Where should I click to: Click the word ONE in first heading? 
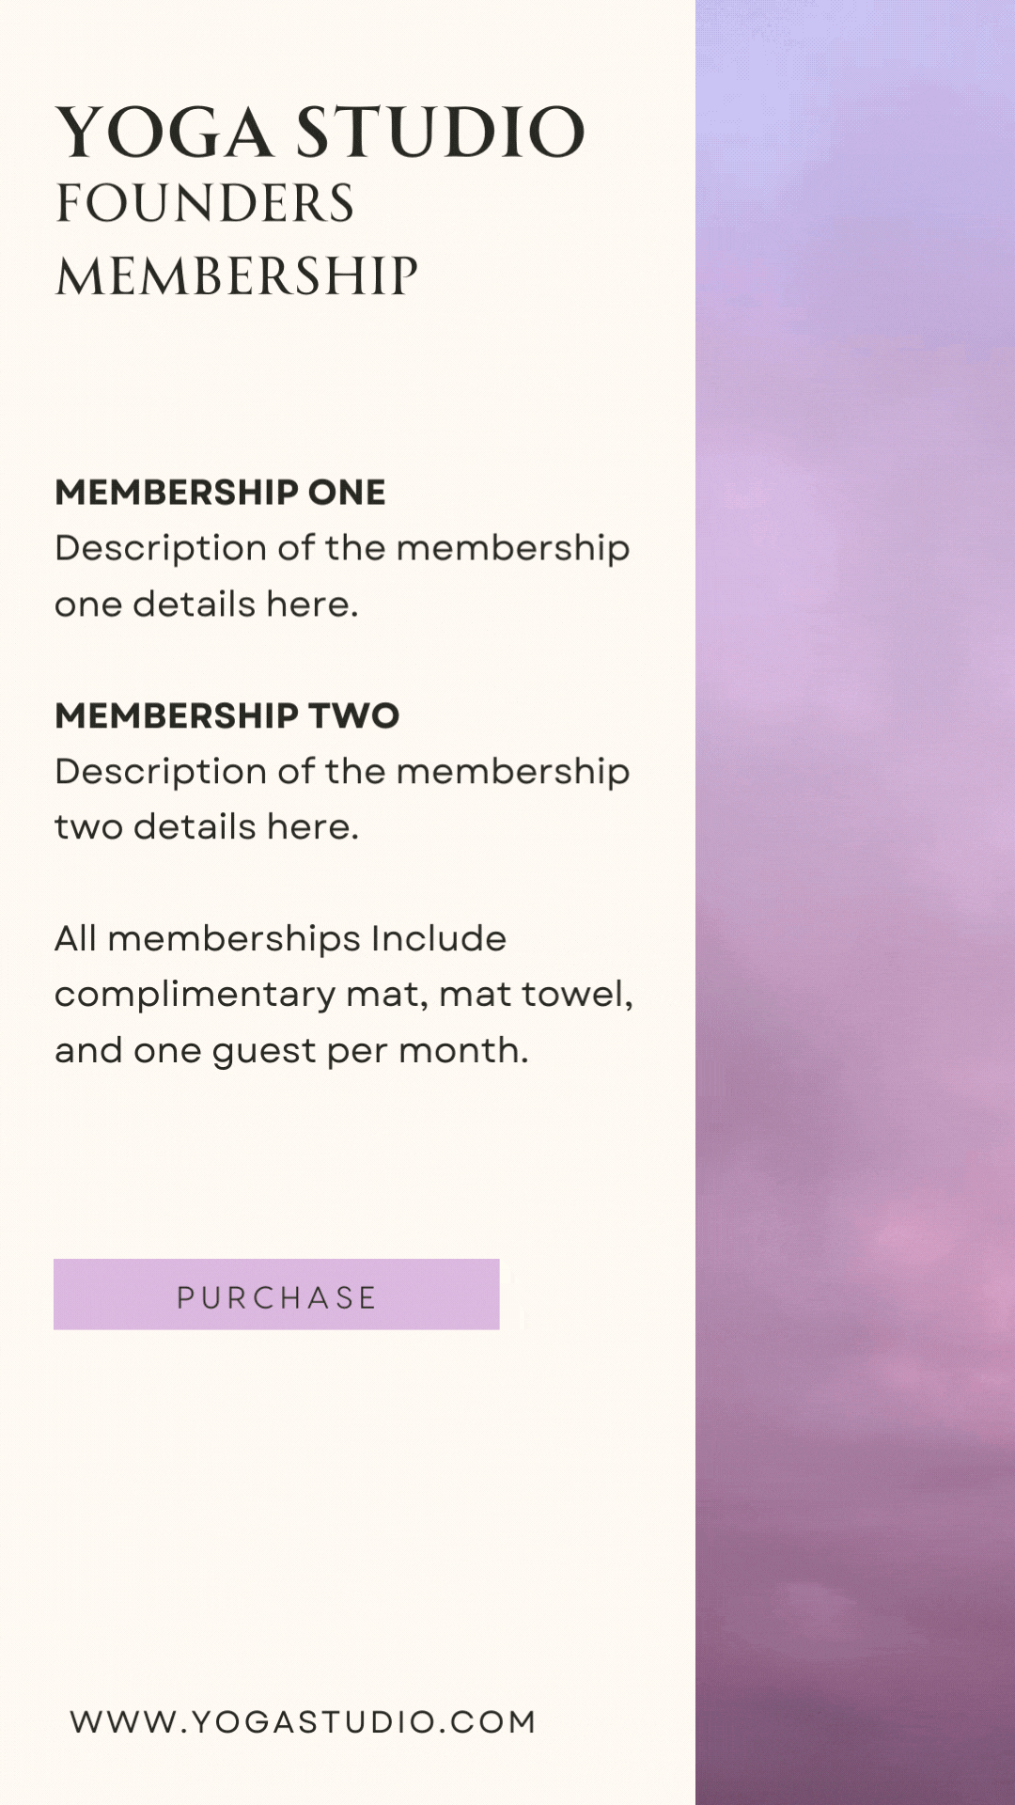tap(347, 492)
